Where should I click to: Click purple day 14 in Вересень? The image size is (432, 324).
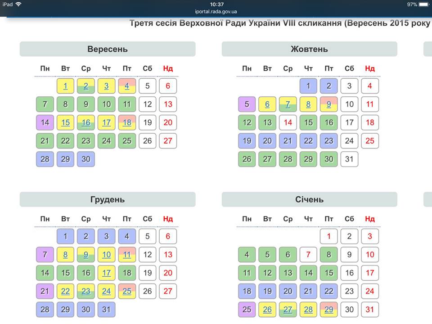(45, 122)
